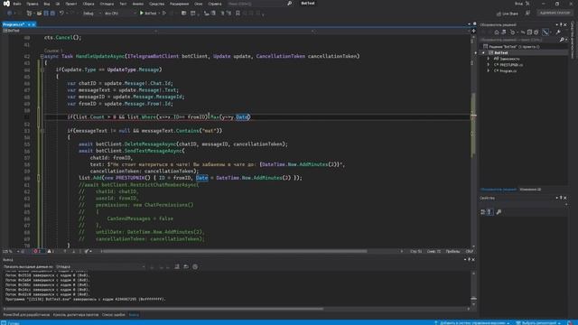The height and width of the screenshot is (325, 578).
Task: Click the Collapse All icon in Solution Explorer
Action: (529, 32)
